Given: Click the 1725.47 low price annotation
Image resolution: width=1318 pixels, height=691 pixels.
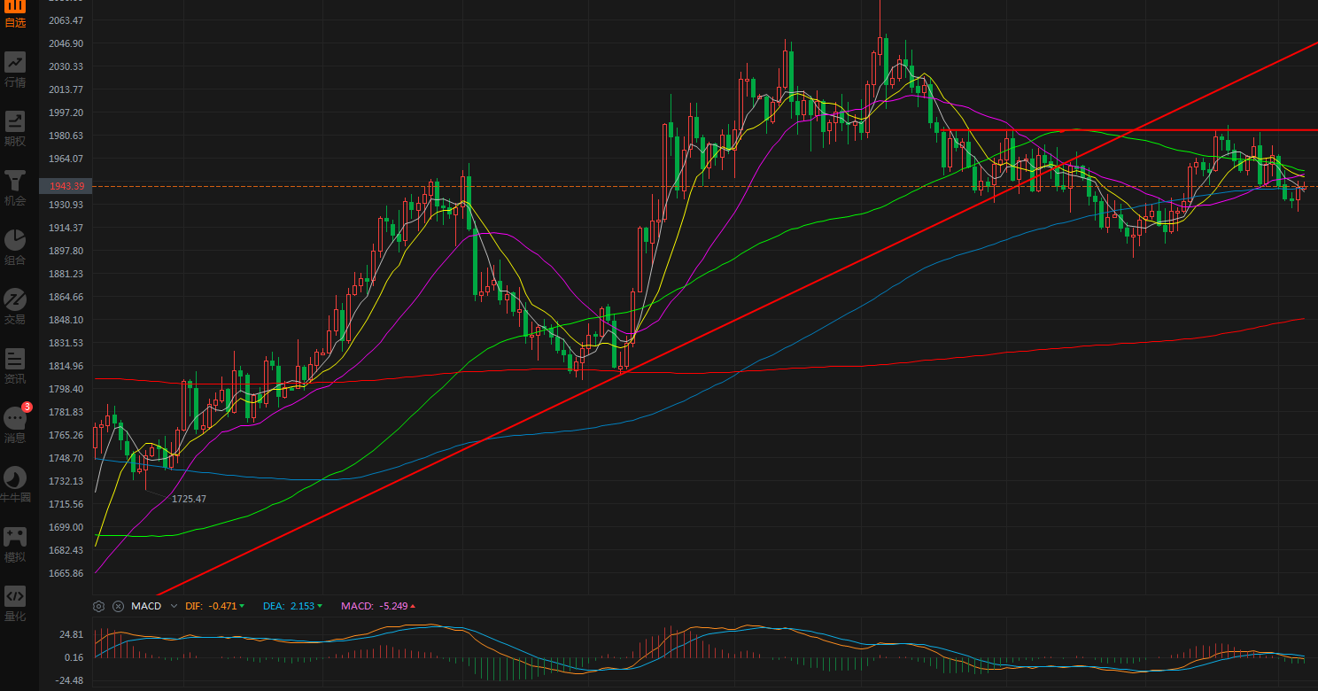Looking at the screenshot, I should [x=189, y=499].
